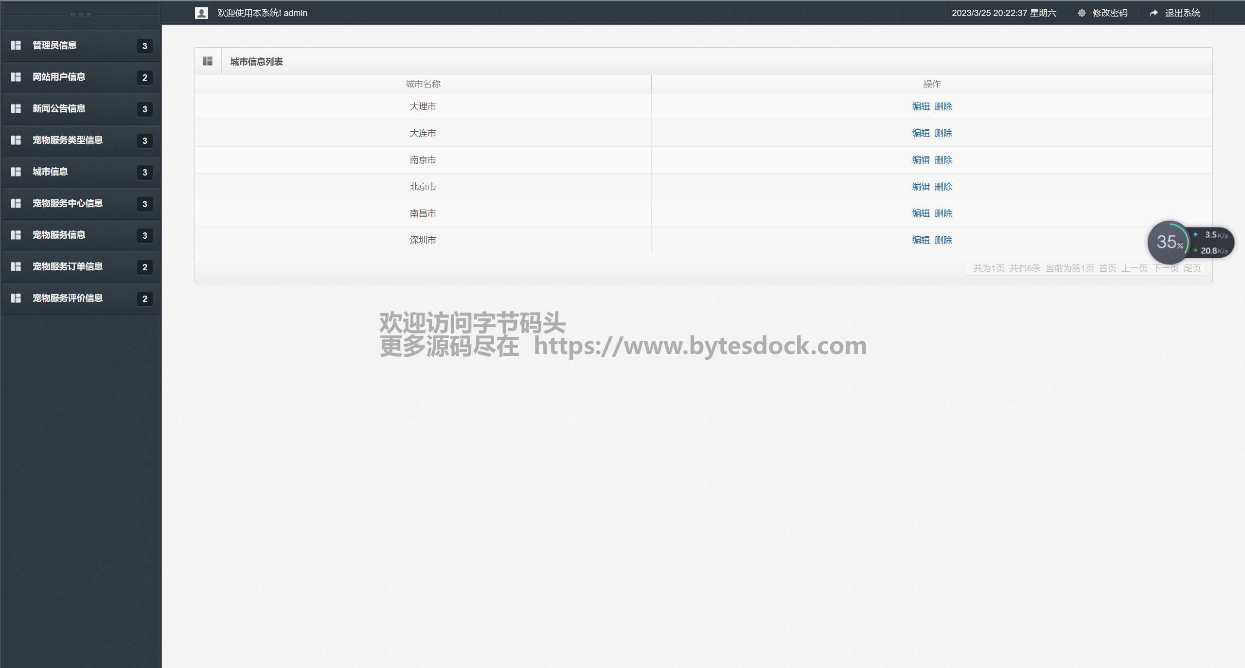Expand the 宠物服务类型信息 sidebar section

(68, 140)
